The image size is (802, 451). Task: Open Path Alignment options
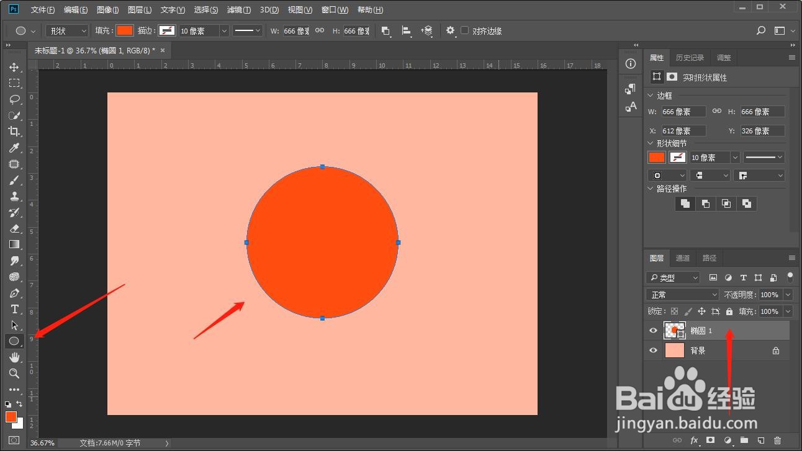pos(407,30)
